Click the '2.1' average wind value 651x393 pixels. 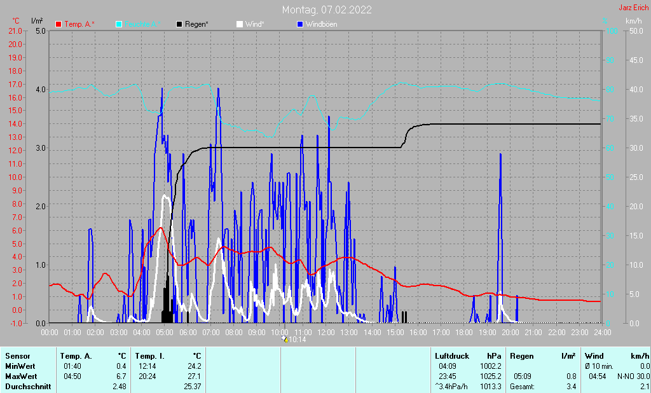tap(645, 387)
